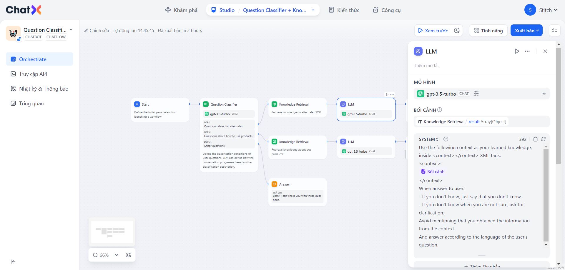Open the Tính năng features button
The image size is (565, 270).
(x=488, y=31)
